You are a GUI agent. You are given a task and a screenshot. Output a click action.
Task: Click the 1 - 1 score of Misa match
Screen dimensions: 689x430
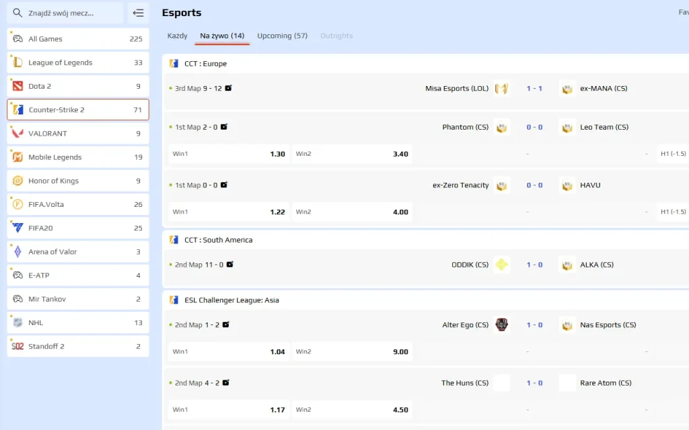pyautogui.click(x=534, y=88)
